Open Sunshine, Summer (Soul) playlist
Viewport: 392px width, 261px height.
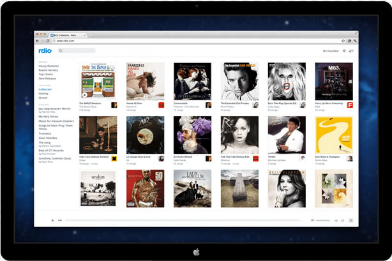coord(55,158)
